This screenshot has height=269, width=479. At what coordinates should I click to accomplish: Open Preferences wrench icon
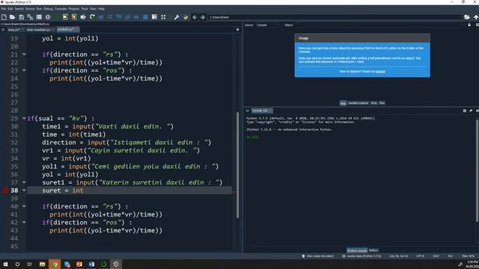(177, 17)
